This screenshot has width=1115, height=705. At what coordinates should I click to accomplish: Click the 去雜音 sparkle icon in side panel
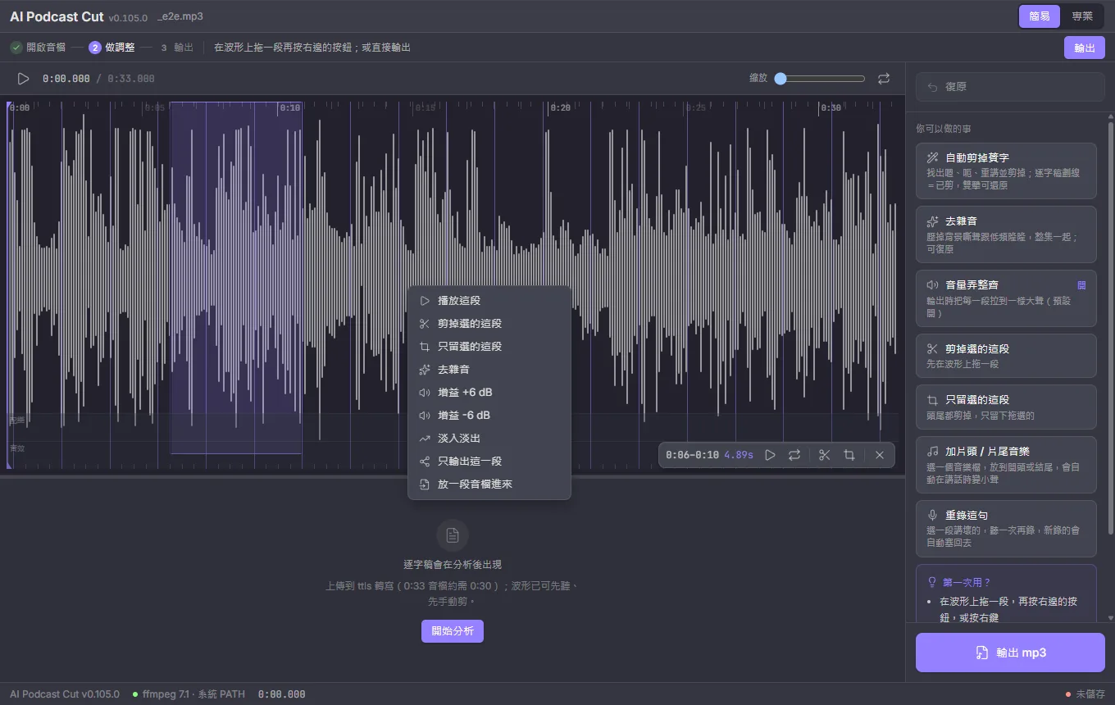[932, 221]
